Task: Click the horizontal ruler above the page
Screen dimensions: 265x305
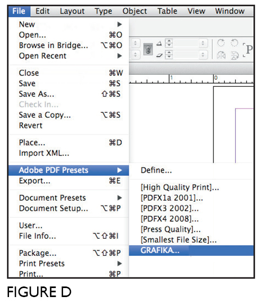Action: coord(191,79)
